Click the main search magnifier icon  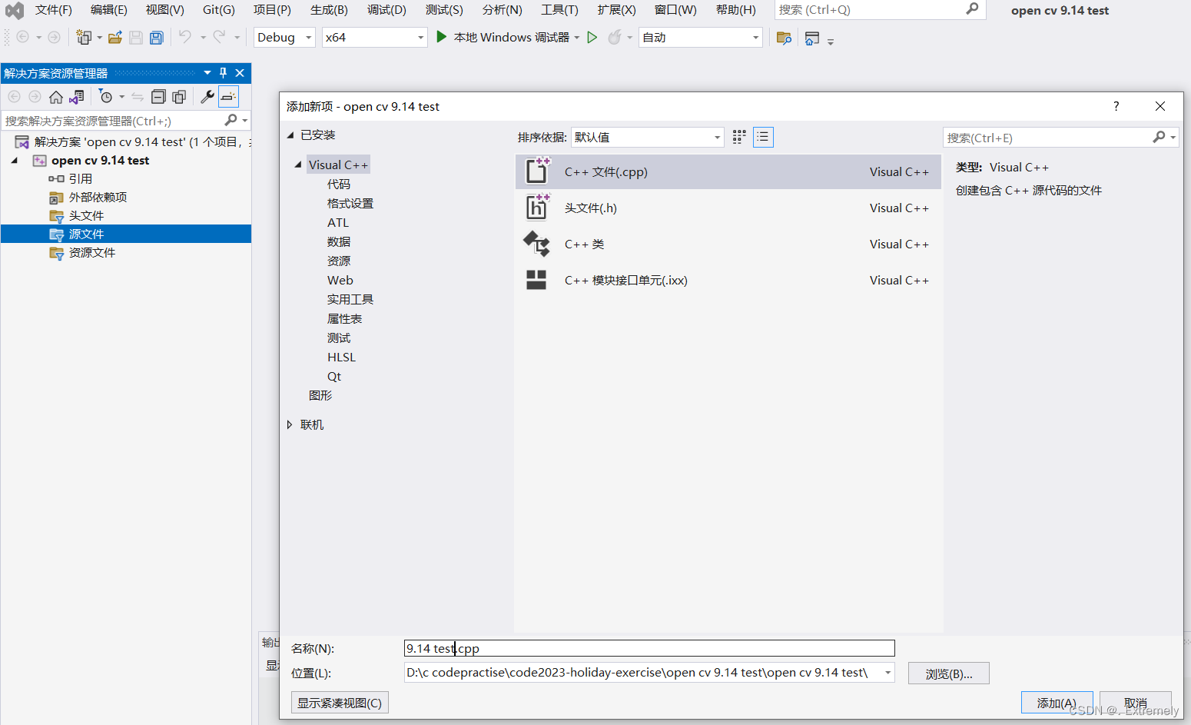click(972, 9)
